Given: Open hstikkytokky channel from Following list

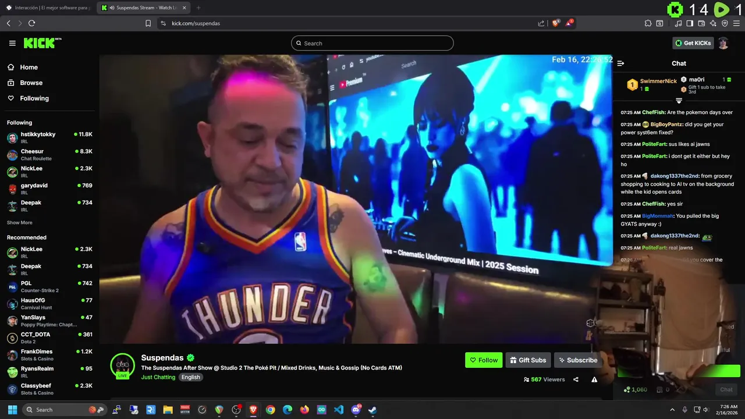Looking at the screenshot, I should [x=49, y=137].
